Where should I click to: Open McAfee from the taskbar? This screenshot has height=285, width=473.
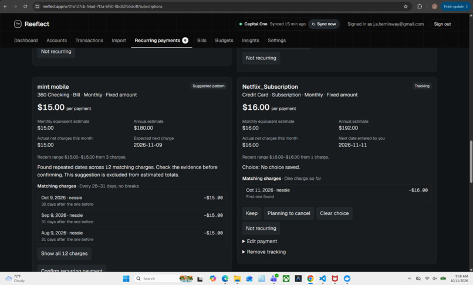(x=335, y=279)
